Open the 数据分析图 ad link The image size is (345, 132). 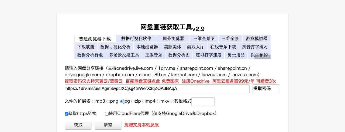coord(179,55)
